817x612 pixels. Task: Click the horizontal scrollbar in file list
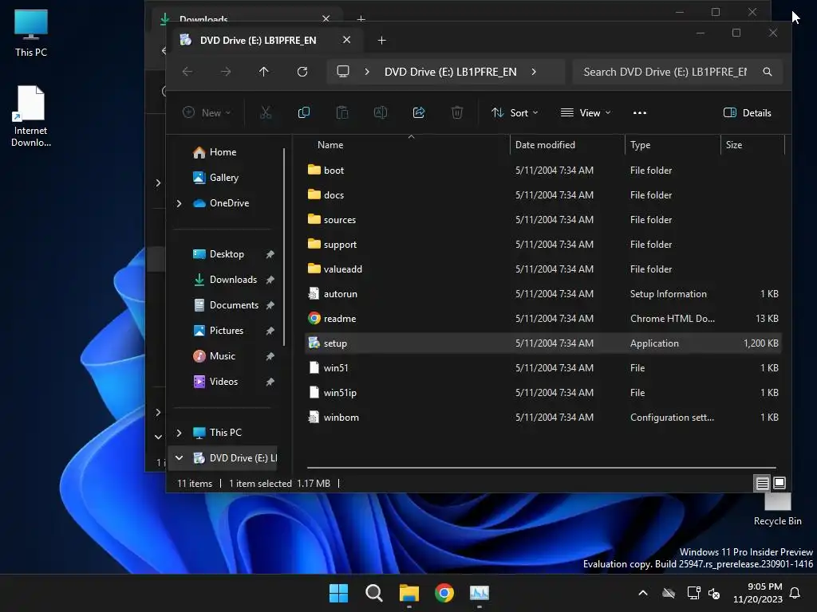542,467
